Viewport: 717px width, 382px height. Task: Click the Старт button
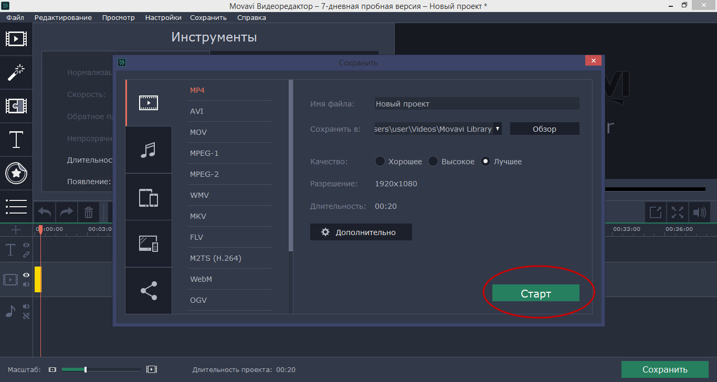tap(535, 293)
